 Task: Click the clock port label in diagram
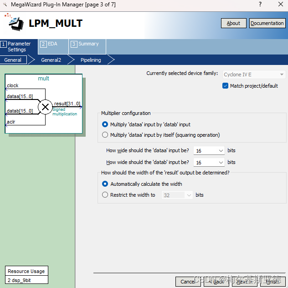[12, 85]
